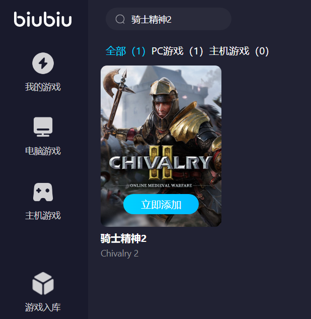The width and height of the screenshot is (311, 319).
Task: Click the ONLINE MEDIEVAL WARFARE tagline
Action: [x=161, y=185]
